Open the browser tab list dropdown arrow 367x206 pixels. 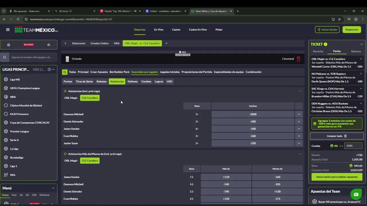pos(4,11)
